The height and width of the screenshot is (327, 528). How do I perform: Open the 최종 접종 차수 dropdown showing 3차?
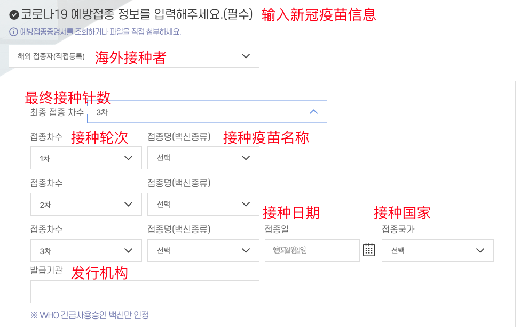(207, 112)
